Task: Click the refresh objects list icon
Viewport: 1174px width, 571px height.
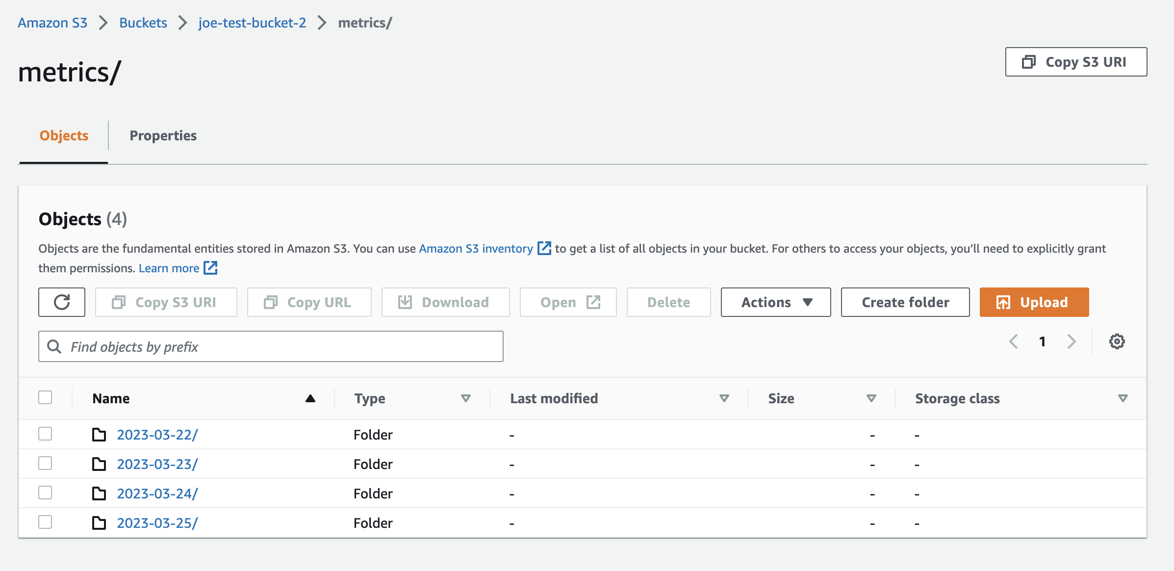Action: [61, 302]
